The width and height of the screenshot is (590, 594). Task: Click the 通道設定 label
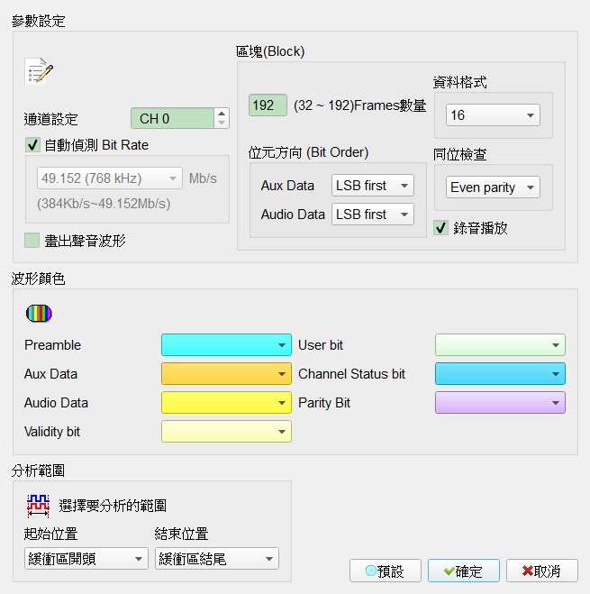[50, 119]
